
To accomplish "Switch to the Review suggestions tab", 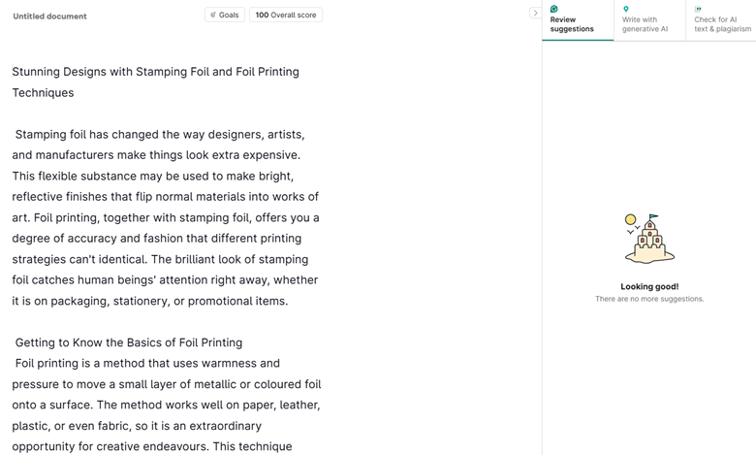I will [577, 24].
